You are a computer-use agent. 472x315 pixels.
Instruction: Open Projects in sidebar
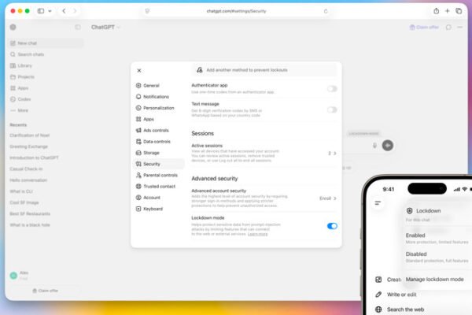coord(22,77)
